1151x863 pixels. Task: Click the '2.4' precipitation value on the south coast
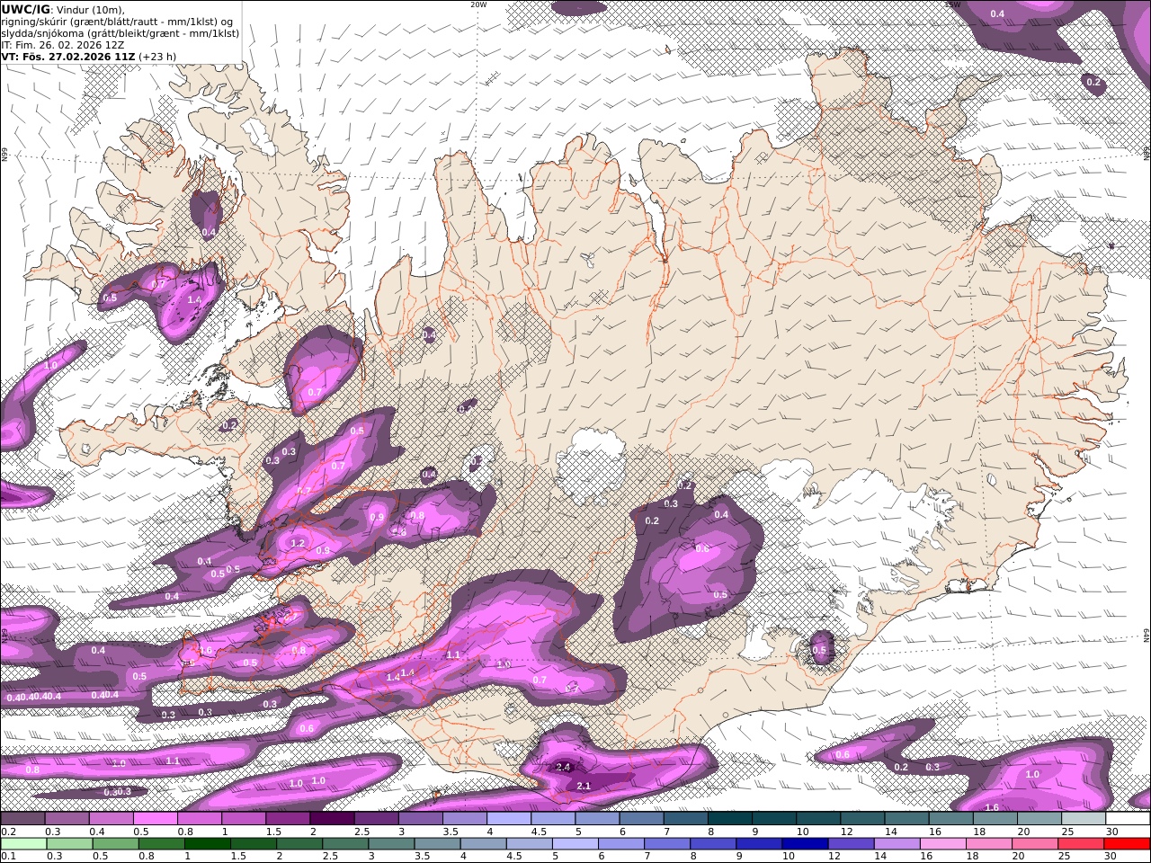point(563,767)
